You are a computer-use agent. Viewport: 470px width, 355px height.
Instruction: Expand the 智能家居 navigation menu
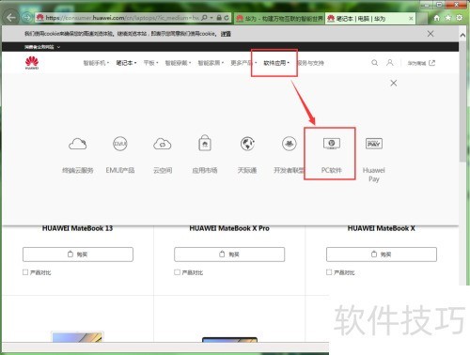(211, 63)
